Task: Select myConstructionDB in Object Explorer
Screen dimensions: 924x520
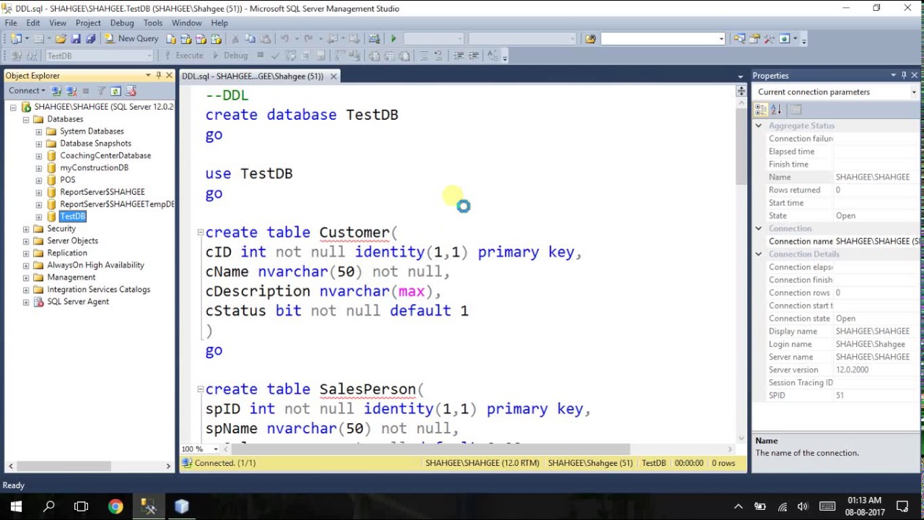Action: pyautogui.click(x=94, y=168)
